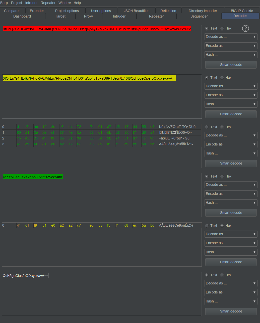Click dropdown arrow of third panel's Hash
The width and height of the screenshot is (260, 323).
point(254,153)
